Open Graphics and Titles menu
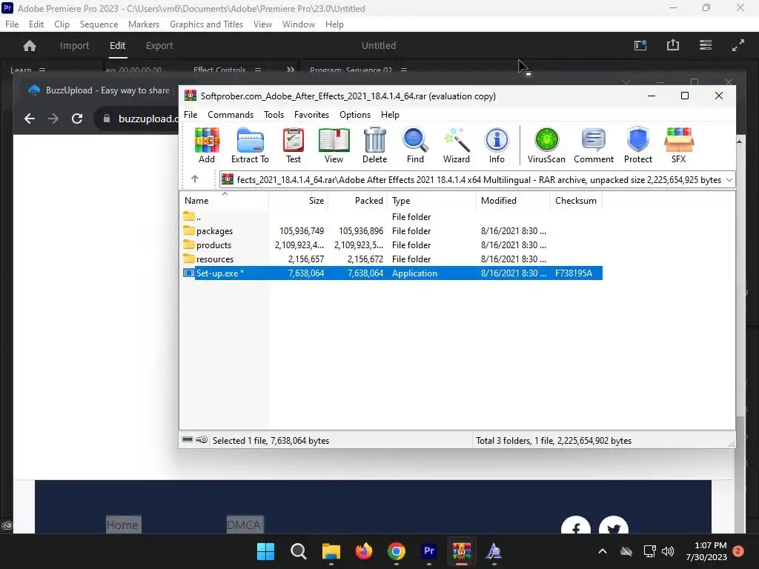Image resolution: width=759 pixels, height=569 pixels. point(206,24)
